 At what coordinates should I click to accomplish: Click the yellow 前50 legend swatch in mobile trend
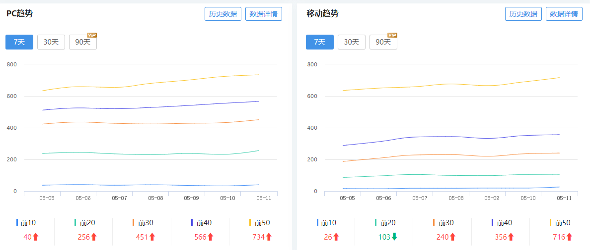[550, 223]
